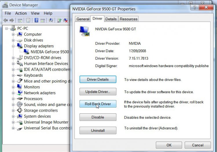Close the NVIDIA Properties dialog
The width and height of the screenshot is (217, 152).
pyautogui.click(x=206, y=7)
